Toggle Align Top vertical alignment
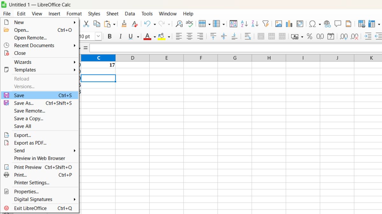 coord(213,36)
